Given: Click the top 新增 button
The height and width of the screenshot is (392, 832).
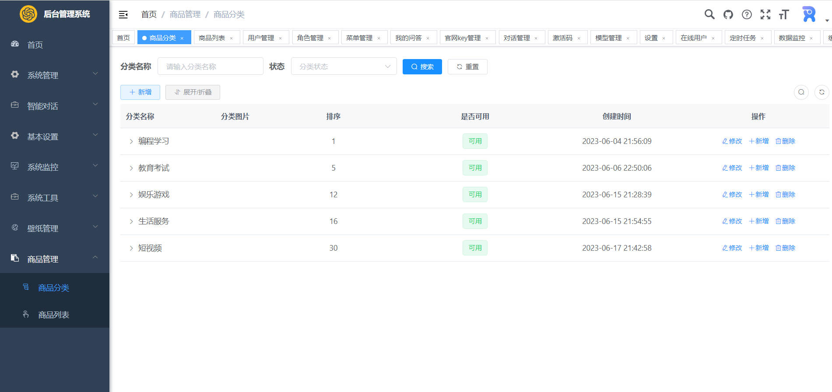Looking at the screenshot, I should [x=140, y=92].
